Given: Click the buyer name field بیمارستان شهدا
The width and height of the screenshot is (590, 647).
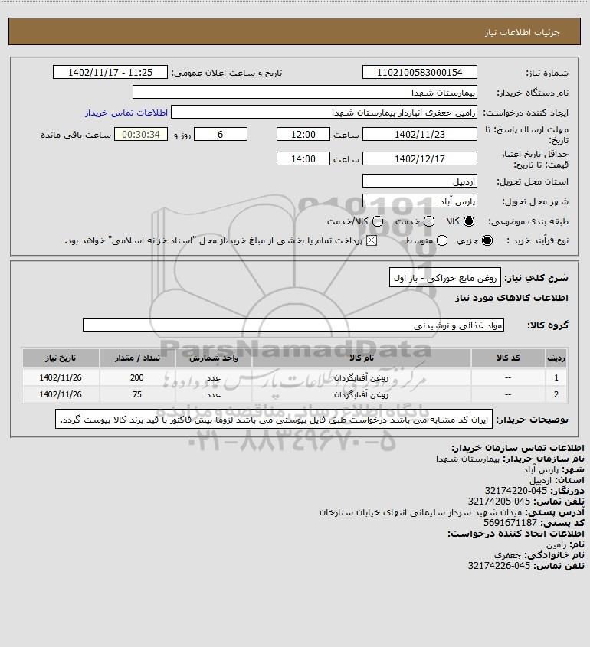Looking at the screenshot, I should pos(305,92).
